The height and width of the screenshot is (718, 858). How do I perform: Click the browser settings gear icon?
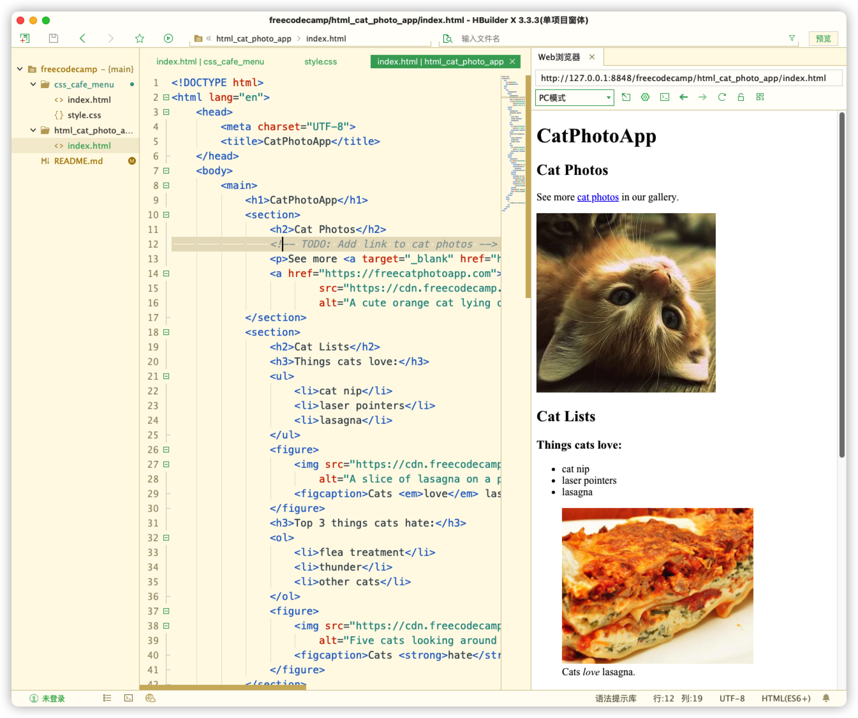645,97
